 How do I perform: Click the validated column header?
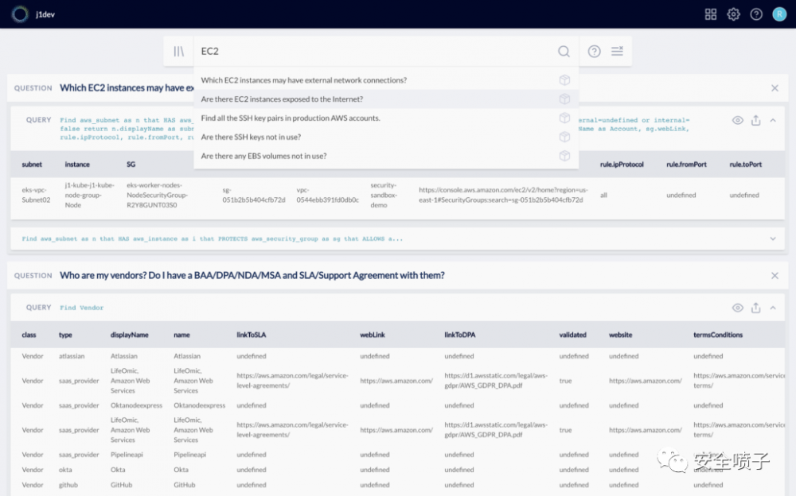coord(572,335)
